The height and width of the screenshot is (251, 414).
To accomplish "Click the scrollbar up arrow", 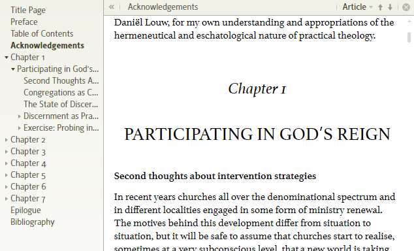I will point(409,21).
